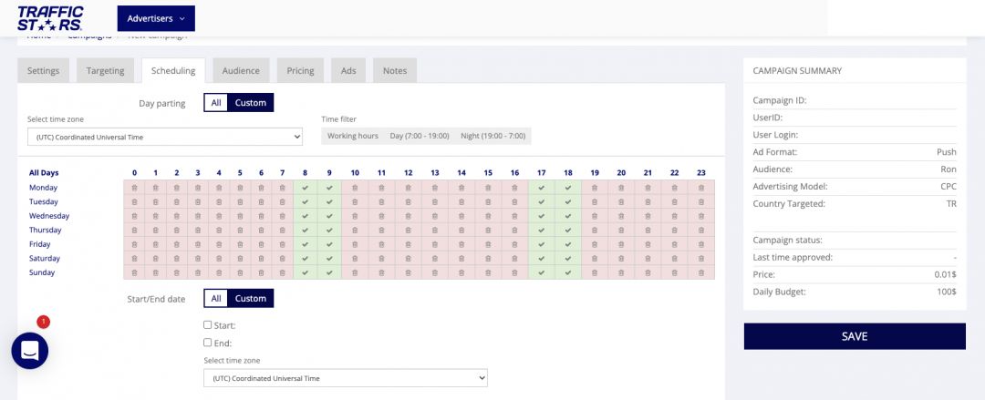Click the Friday hour 9 checkmark cell
The image size is (985, 400).
329,244
